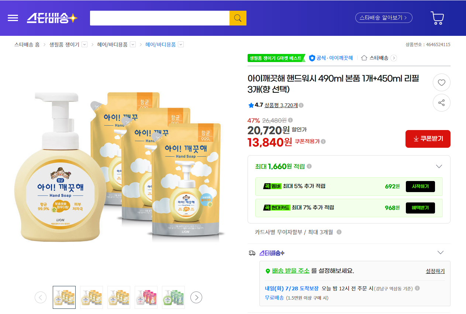
Task: Open the 상품평 3,720개 reviews link
Action: point(281,105)
